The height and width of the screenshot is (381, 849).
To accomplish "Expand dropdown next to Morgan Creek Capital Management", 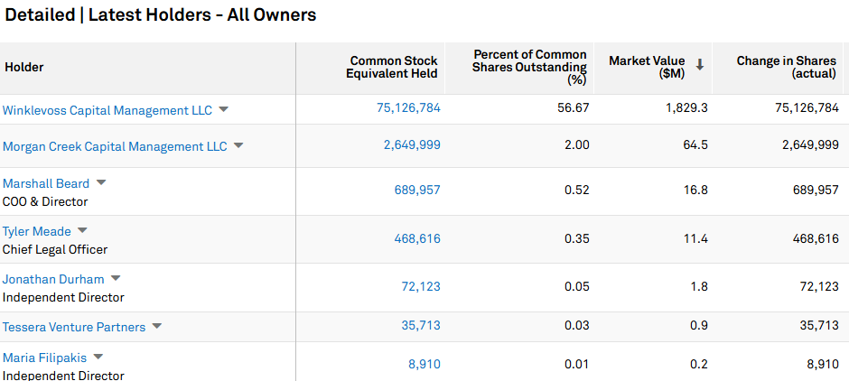I will (238, 145).
